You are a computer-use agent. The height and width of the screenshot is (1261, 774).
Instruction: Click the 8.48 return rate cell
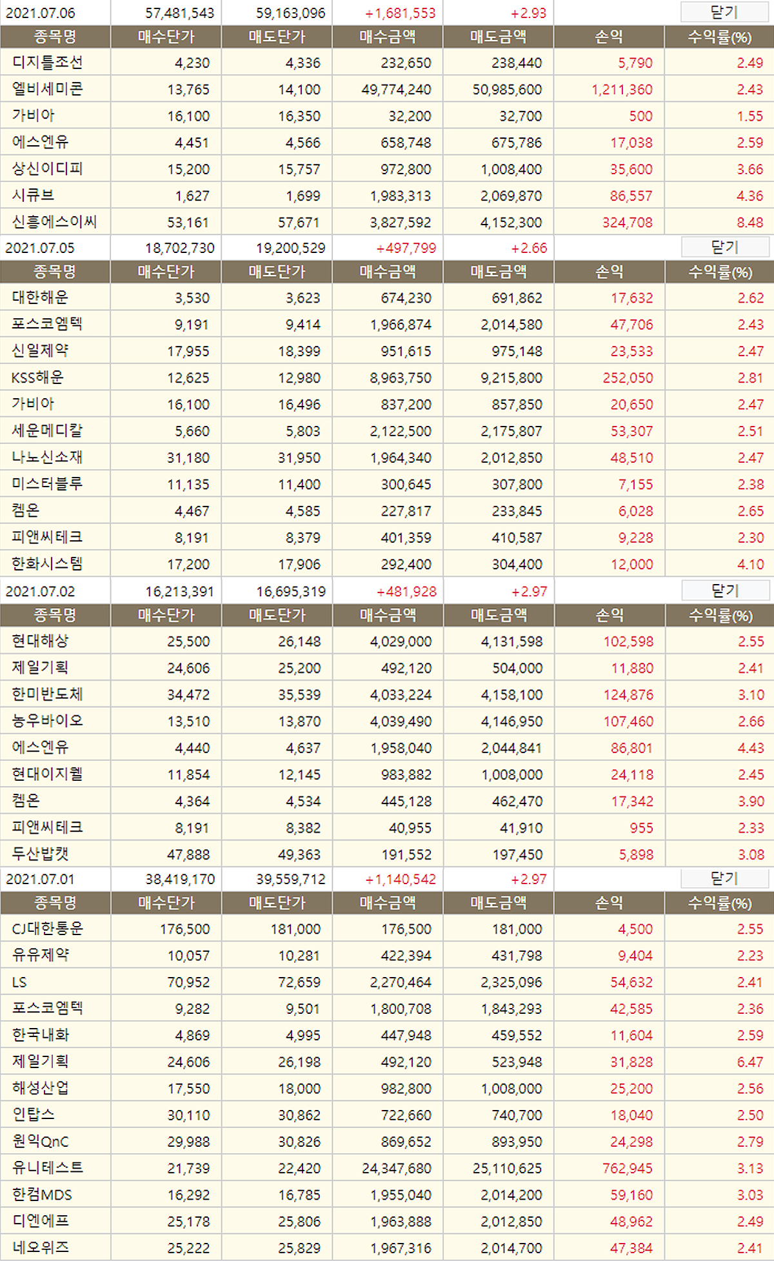pyautogui.click(x=749, y=223)
